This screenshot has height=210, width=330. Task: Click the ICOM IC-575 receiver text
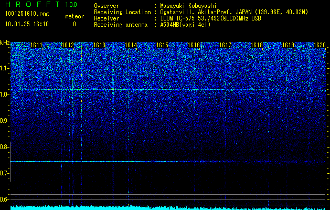pyautogui.click(x=210, y=18)
